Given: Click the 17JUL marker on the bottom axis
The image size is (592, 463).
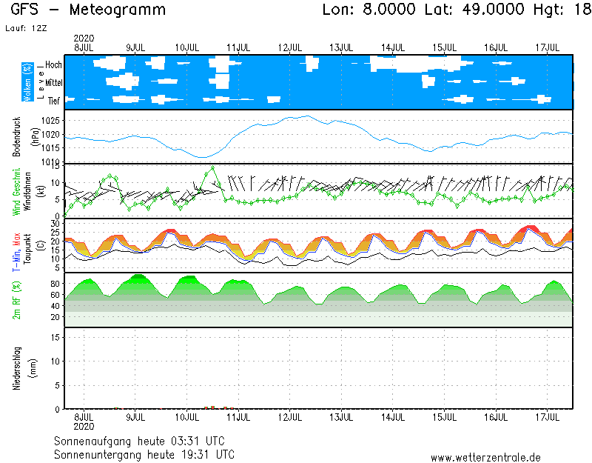Looking at the screenshot, I should click(x=547, y=418).
